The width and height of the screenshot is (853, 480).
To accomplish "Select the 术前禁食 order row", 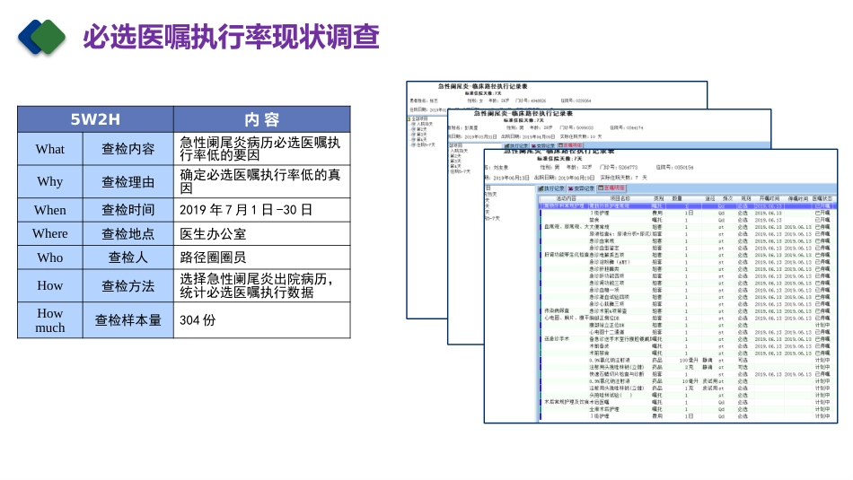I will click(x=687, y=353).
